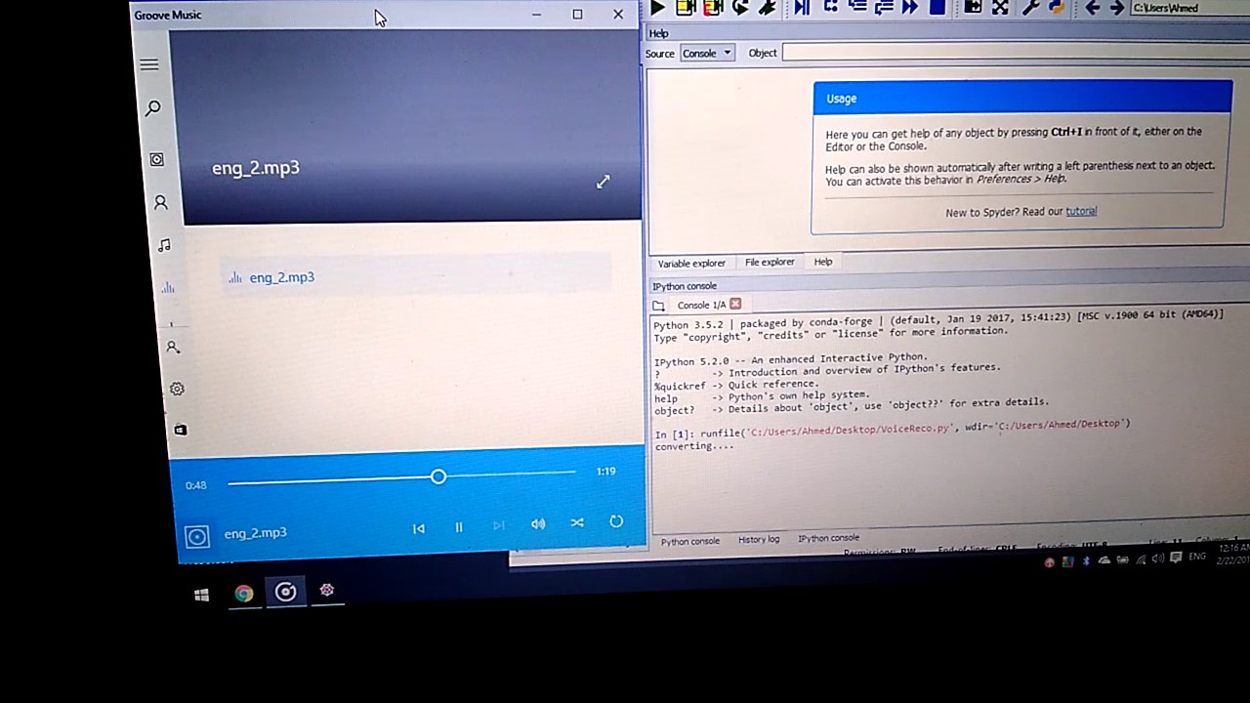
Task: Pause eng_2.mp3 playback
Action: (459, 527)
